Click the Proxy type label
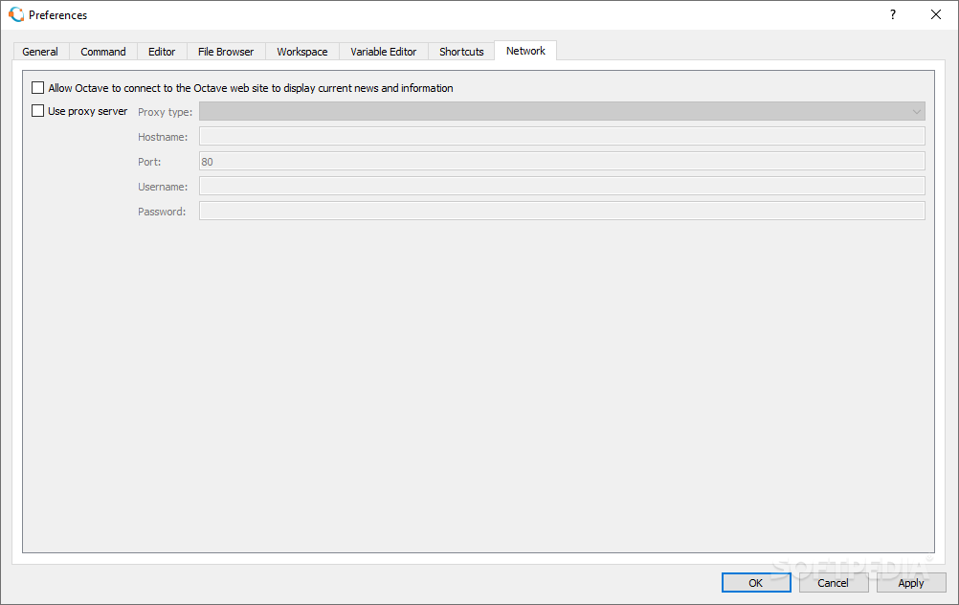Screen dimensions: 959x605 pyautogui.click(x=166, y=112)
